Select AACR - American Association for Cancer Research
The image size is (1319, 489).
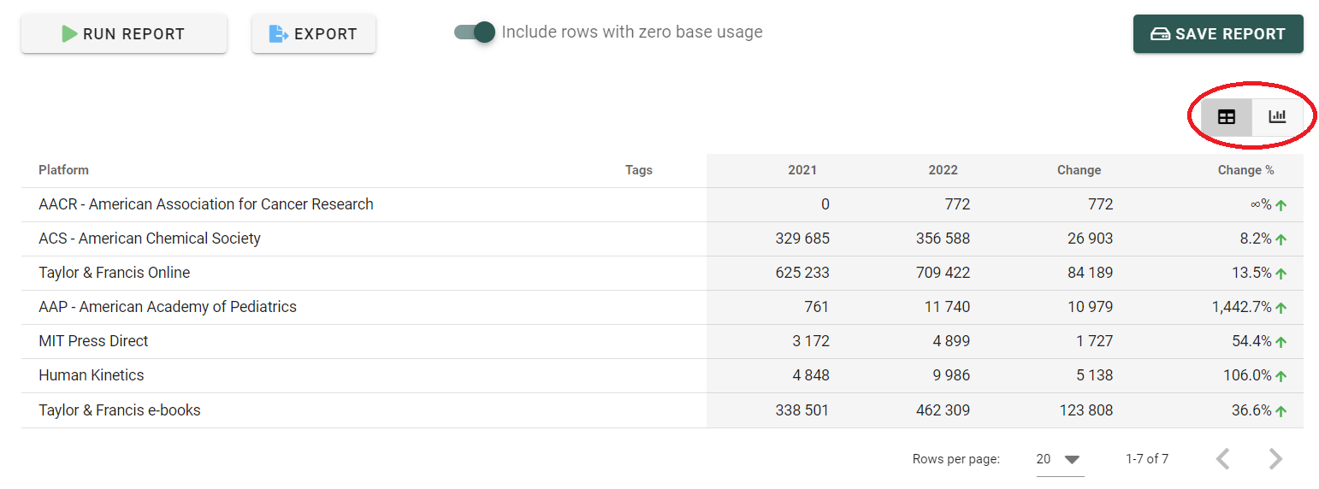pos(206,204)
